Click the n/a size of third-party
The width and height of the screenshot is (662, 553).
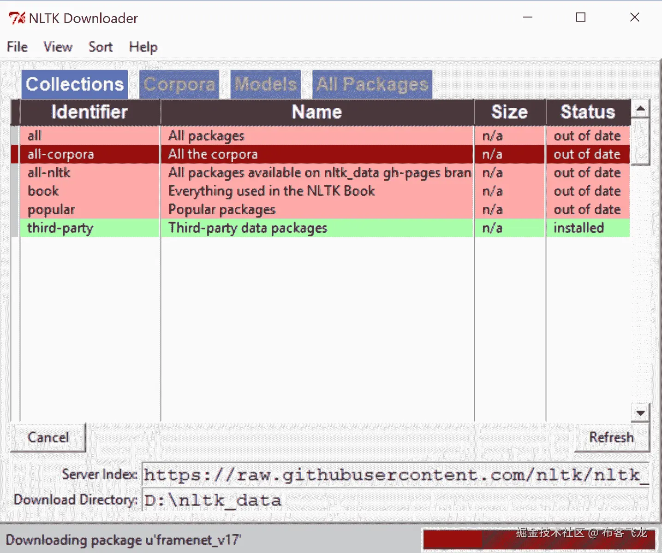tap(510, 228)
